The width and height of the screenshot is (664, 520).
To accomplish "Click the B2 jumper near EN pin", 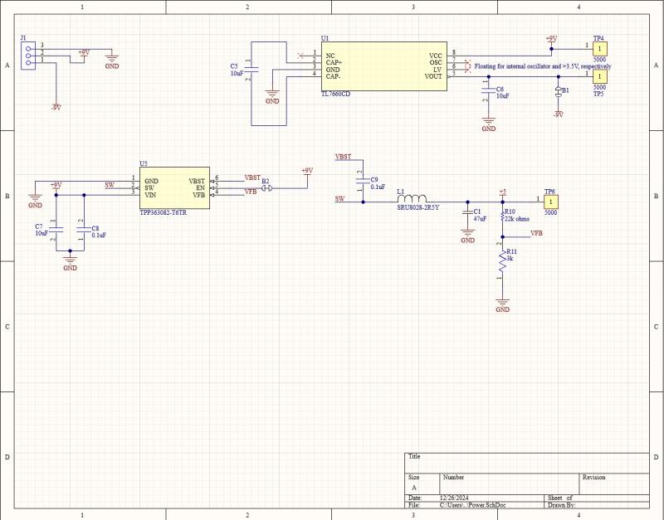I will point(266,188).
